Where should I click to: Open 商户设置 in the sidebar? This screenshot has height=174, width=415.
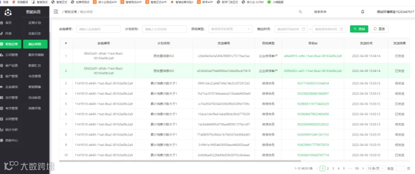[12, 66]
